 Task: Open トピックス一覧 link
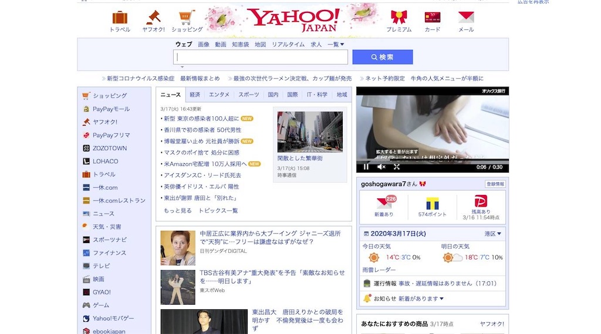(218, 211)
